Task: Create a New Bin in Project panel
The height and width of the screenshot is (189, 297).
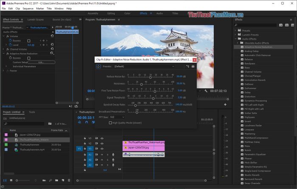Action: pos(56,181)
